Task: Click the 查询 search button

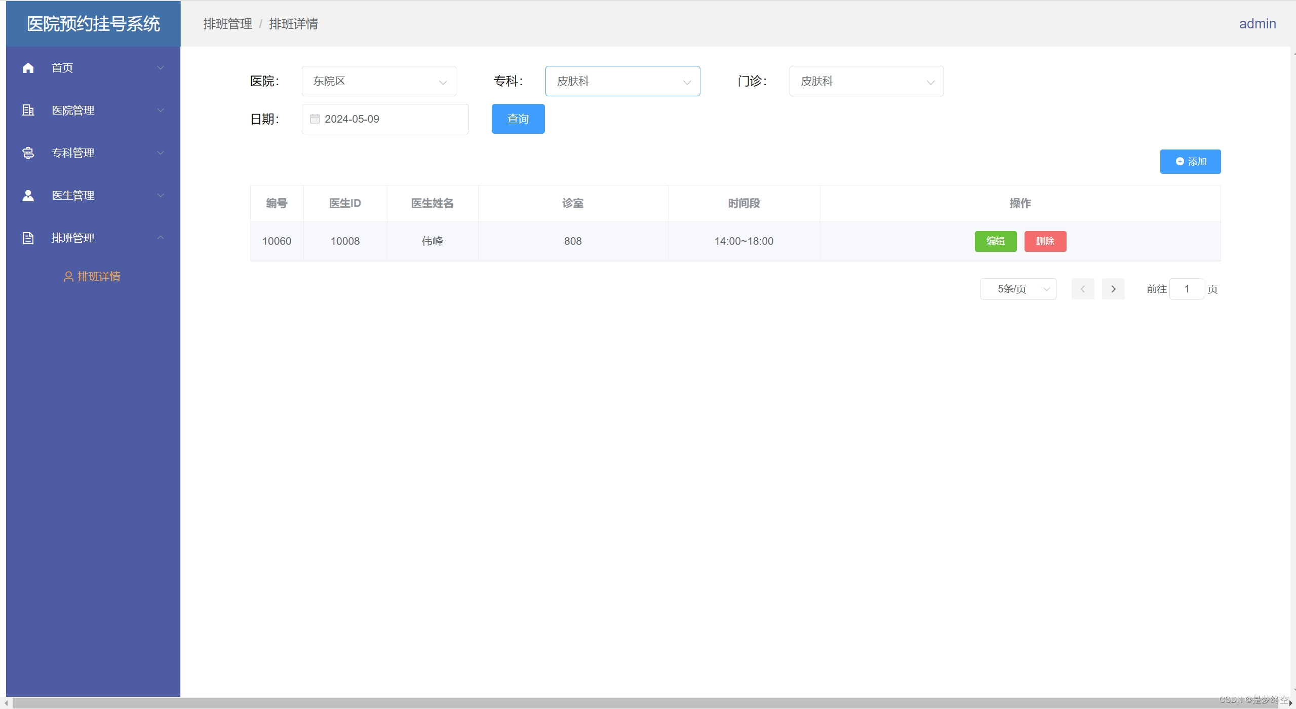Action: coord(518,119)
